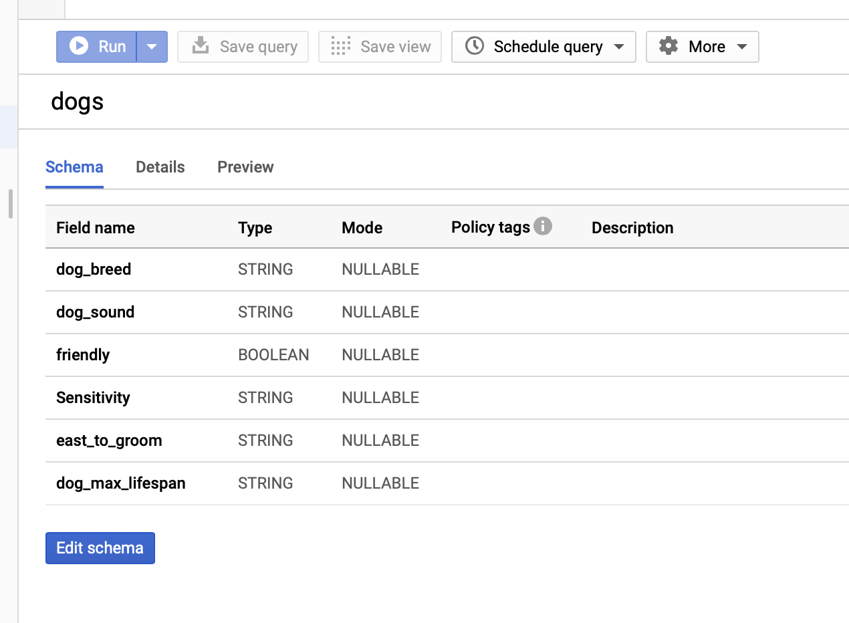Open the More options dropdown
This screenshot has width=849, height=623.
(742, 46)
